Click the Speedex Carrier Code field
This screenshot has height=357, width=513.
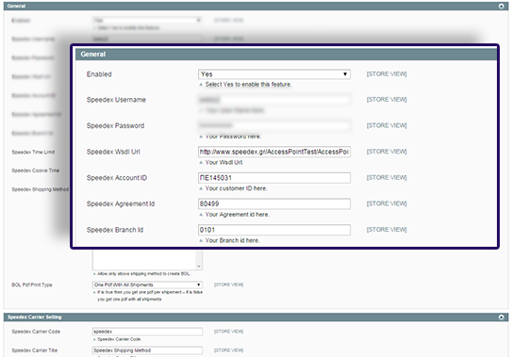click(147, 332)
